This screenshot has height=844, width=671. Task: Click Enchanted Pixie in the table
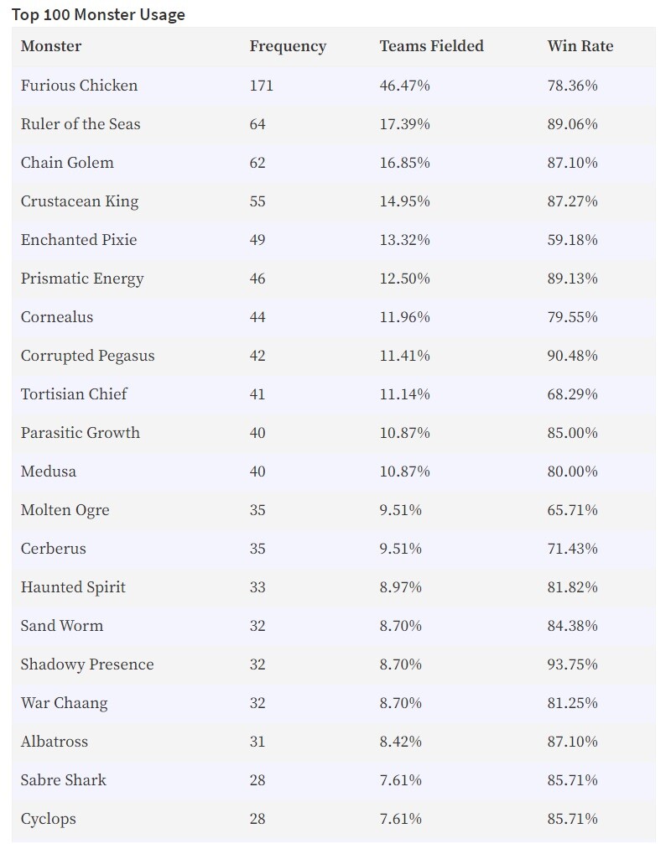coord(79,240)
